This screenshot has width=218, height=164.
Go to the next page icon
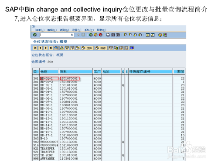(135, 35)
